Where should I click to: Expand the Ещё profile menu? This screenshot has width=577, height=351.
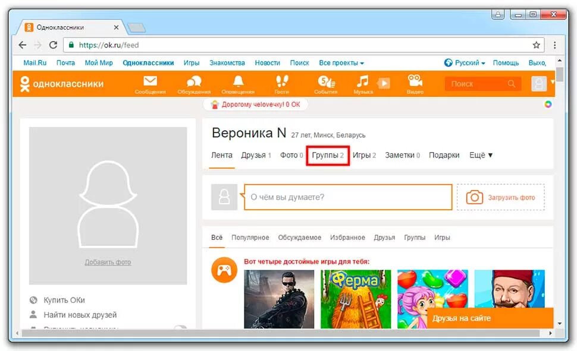[481, 155]
